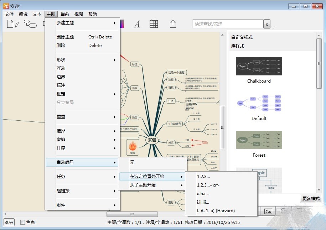Click the 更多样式 button
This screenshot has width=326, height=230.
coord(311,199)
